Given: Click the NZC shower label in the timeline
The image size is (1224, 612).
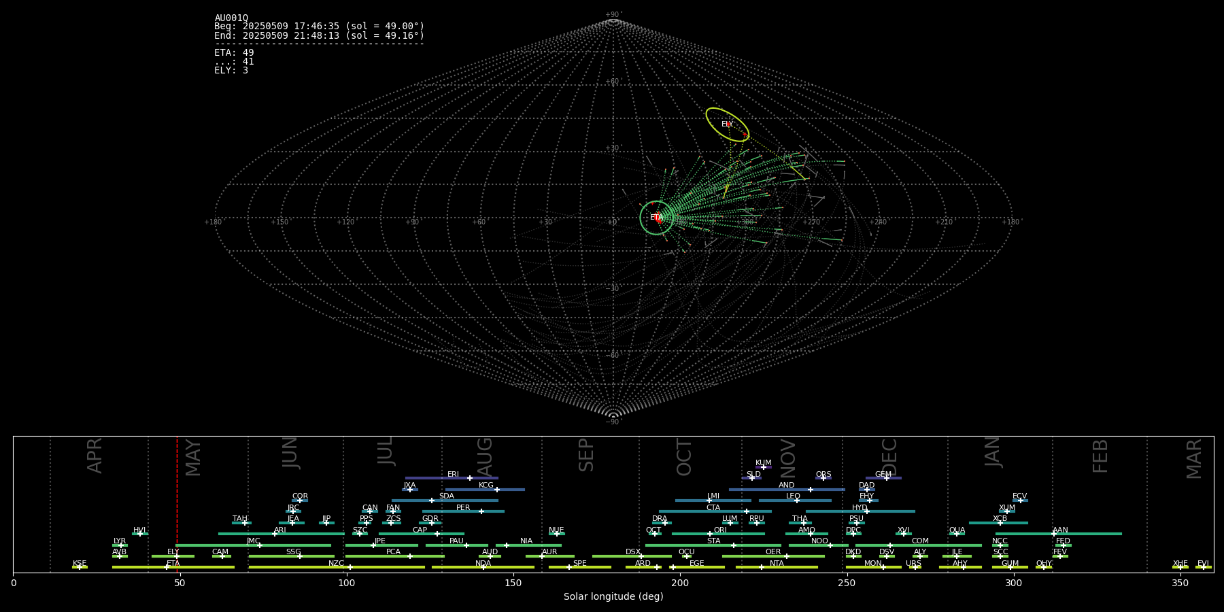Looking at the screenshot, I should (x=337, y=564).
